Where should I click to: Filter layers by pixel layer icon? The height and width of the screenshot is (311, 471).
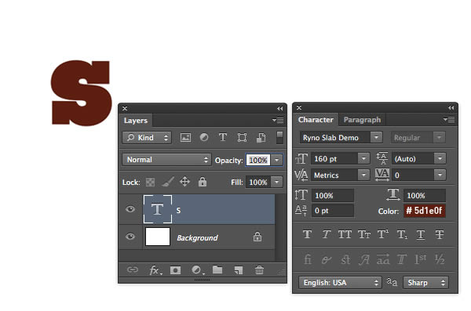tap(185, 138)
